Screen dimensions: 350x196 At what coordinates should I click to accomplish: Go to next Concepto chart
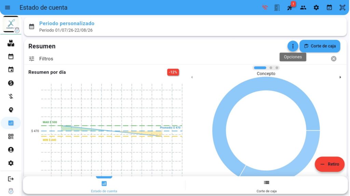click(x=340, y=78)
